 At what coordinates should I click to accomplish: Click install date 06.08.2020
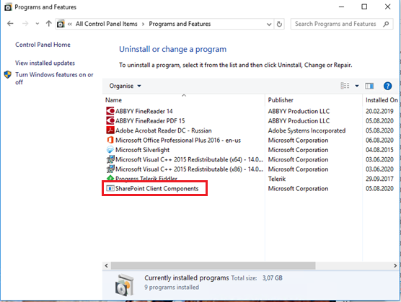[x=379, y=141]
